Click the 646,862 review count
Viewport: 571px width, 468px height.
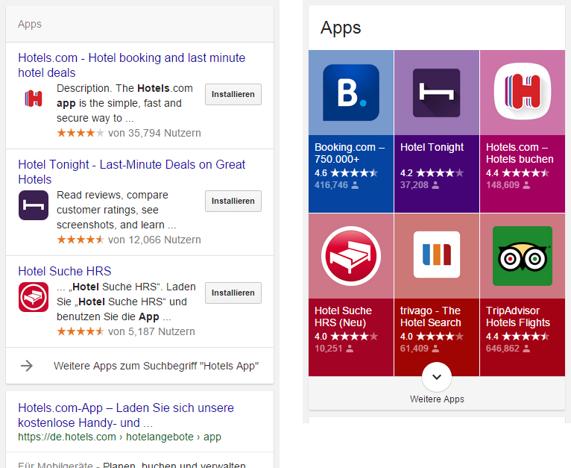(502, 349)
